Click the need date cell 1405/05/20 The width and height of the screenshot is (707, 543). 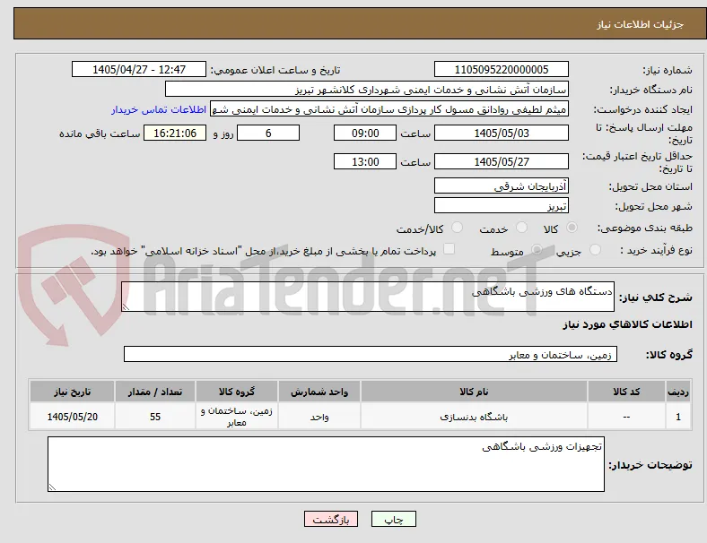click(72, 417)
